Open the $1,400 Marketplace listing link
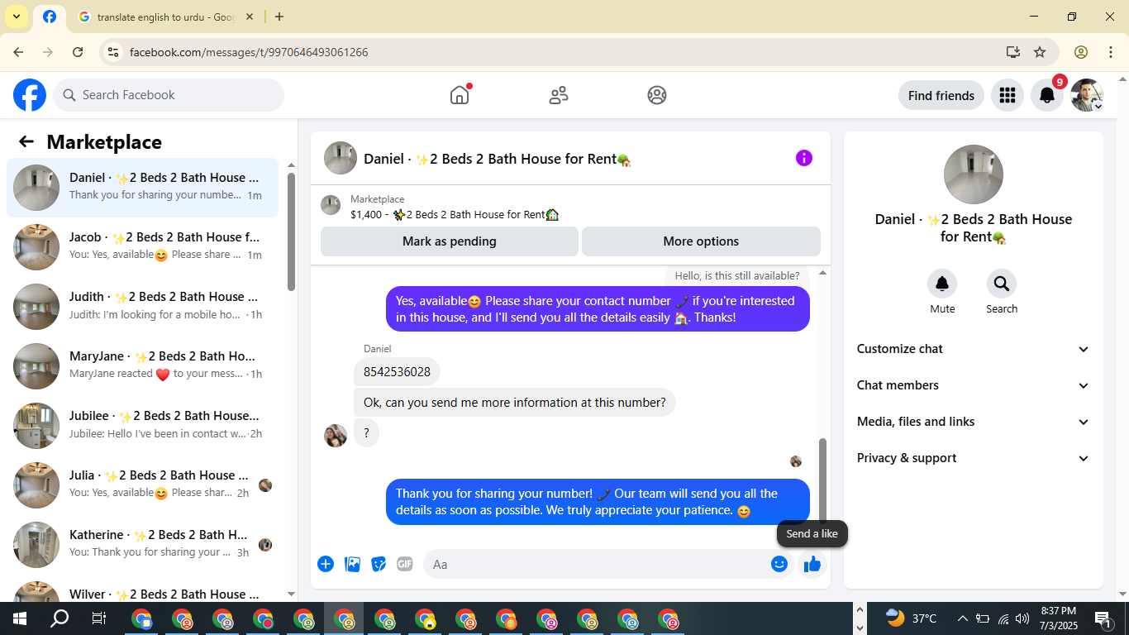 click(x=455, y=214)
